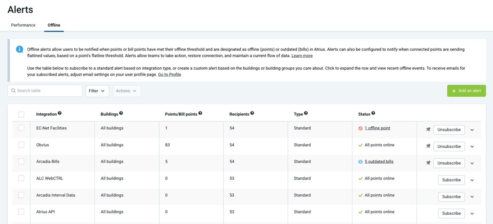Check the Obvius row checkbox
The height and width of the screenshot is (224, 493).
[x=21, y=145]
